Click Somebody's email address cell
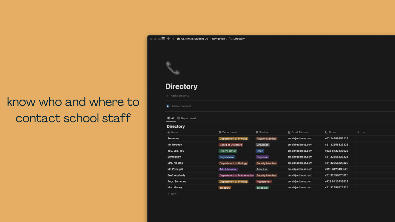The height and width of the screenshot is (222, 395). (300, 157)
